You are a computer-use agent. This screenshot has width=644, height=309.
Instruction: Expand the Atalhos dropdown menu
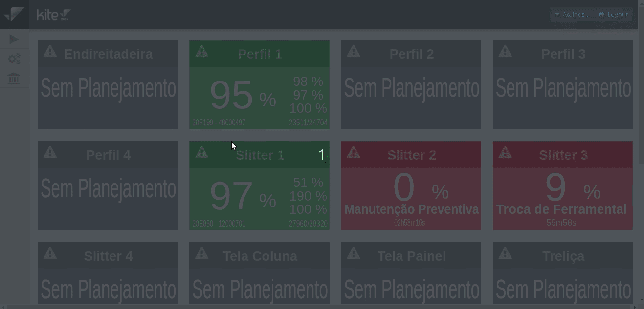[572, 15]
